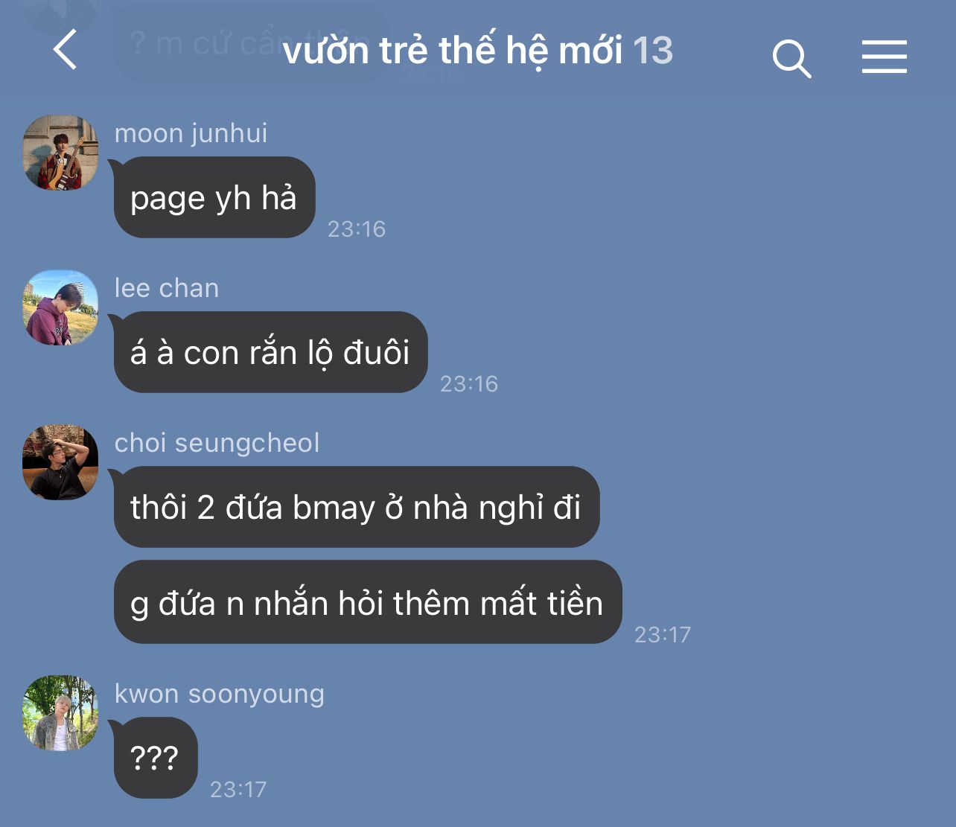This screenshot has width=956, height=827.
Task: Select the '???' message bubble
Action: tap(155, 758)
